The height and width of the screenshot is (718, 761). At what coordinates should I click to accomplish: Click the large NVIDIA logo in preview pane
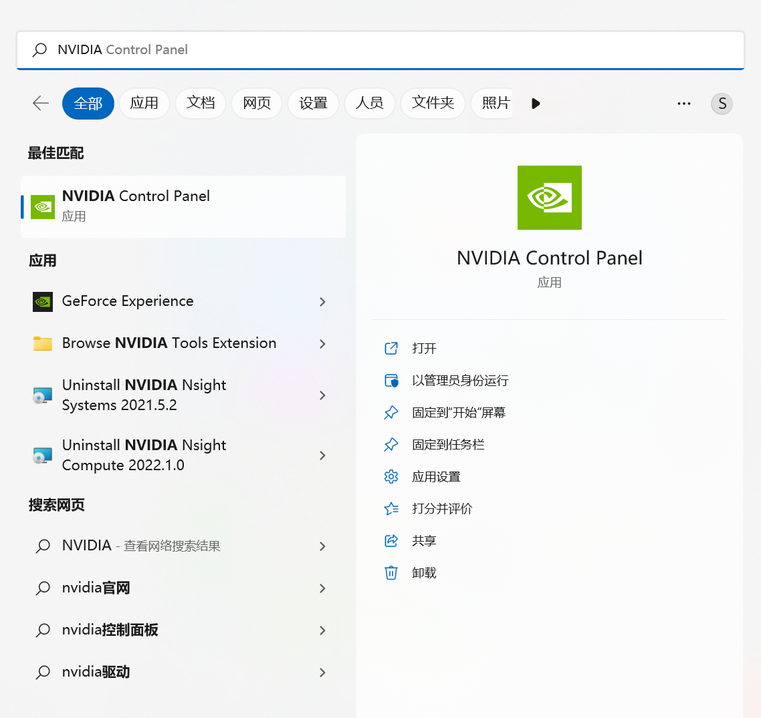tap(550, 198)
